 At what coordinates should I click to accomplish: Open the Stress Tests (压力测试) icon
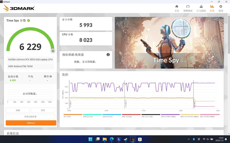click(x=201, y=7)
